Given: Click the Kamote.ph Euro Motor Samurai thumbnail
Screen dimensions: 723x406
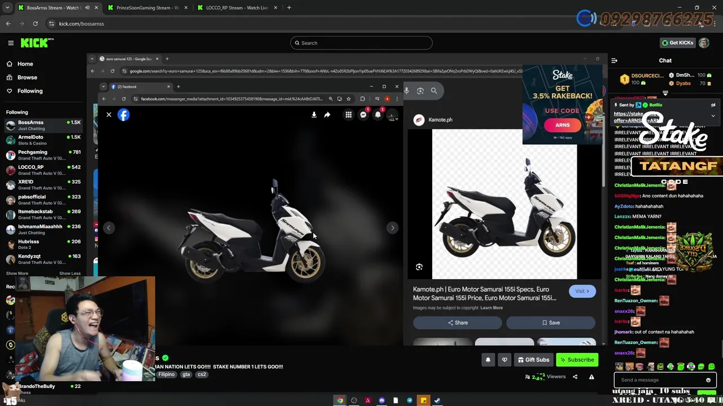Looking at the screenshot, I should [x=504, y=204].
